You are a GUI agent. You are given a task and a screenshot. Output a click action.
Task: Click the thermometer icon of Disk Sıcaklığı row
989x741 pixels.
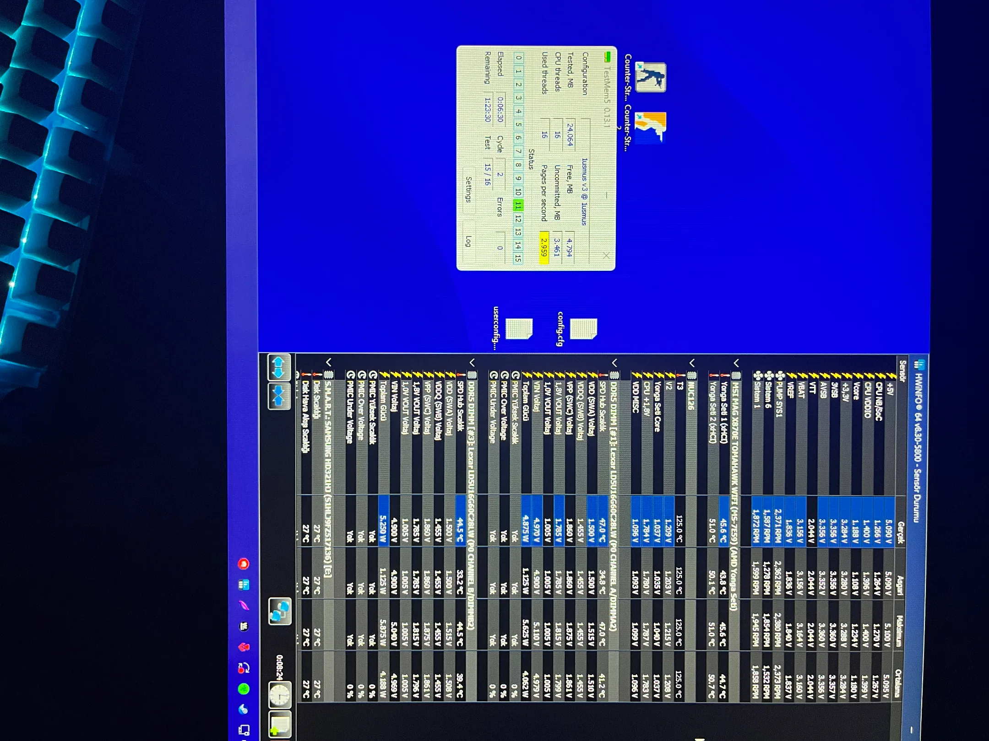pyautogui.click(x=317, y=375)
